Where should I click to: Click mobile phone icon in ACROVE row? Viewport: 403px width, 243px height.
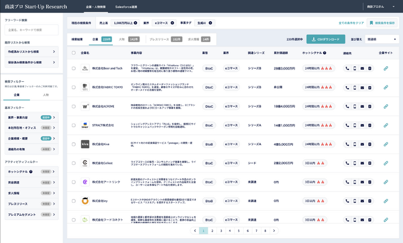pyautogui.click(x=355, y=107)
